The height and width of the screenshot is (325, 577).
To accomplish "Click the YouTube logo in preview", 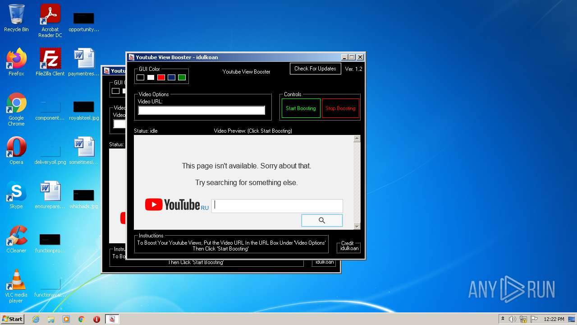I will point(173,205).
